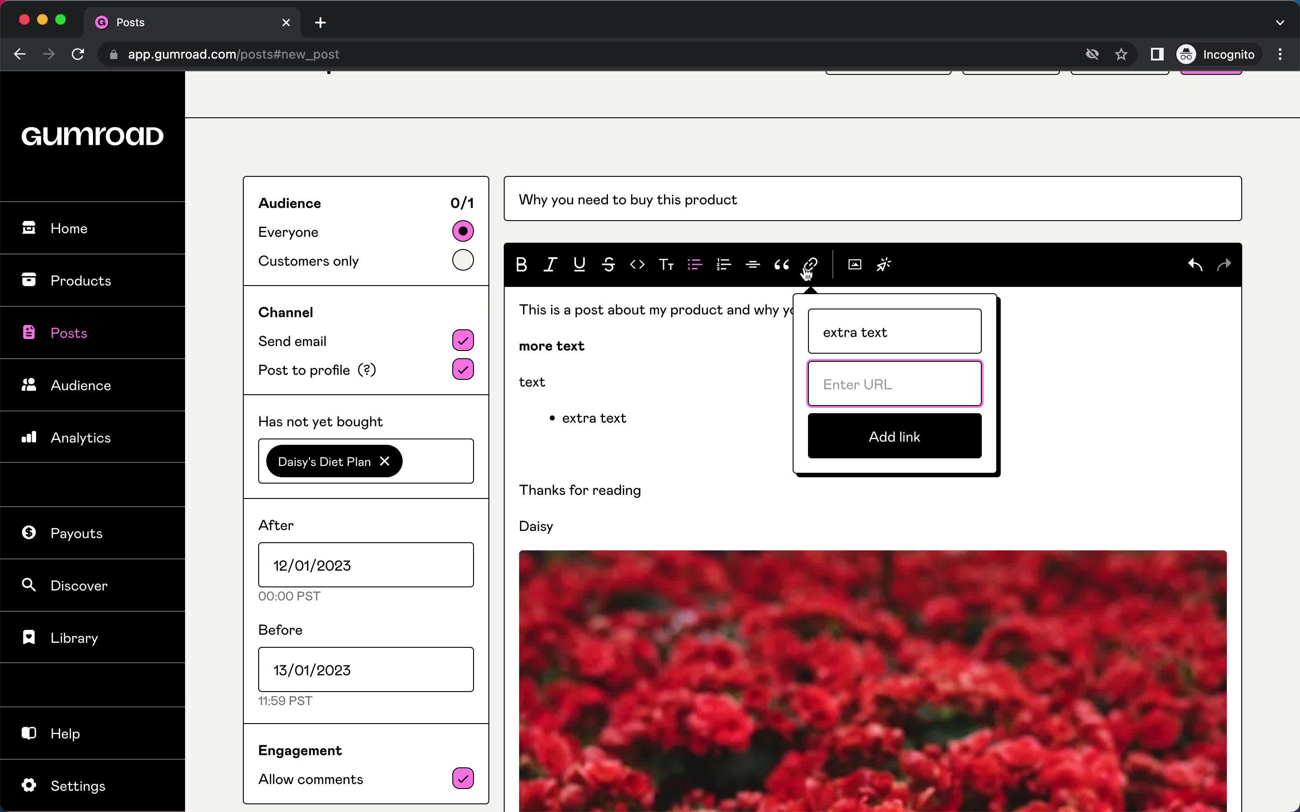Expand browser tab search chevron
The image size is (1300, 812).
point(1280,23)
